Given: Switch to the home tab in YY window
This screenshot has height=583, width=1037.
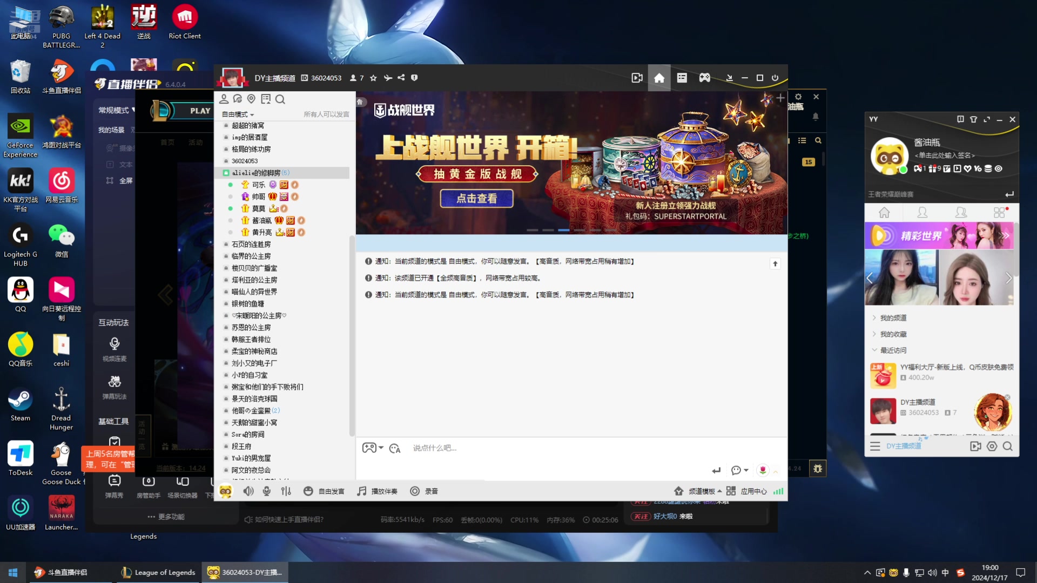Looking at the screenshot, I should coord(884,213).
